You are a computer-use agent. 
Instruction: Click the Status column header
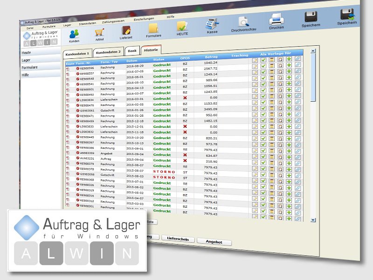coord(159,60)
